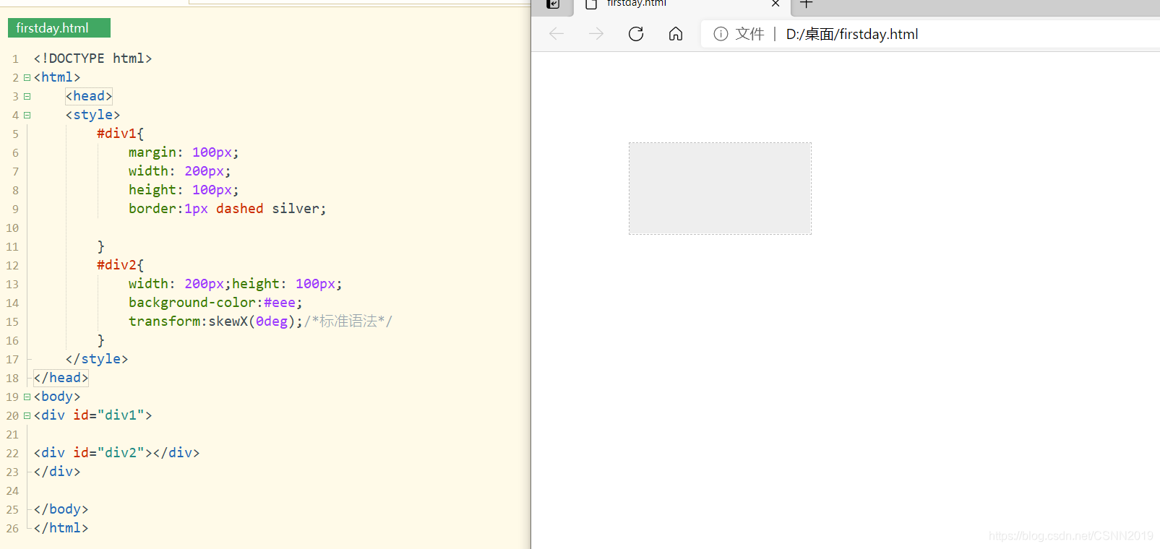Go to the browser home page
Viewport: 1160px width, 549px height.
pos(676,34)
